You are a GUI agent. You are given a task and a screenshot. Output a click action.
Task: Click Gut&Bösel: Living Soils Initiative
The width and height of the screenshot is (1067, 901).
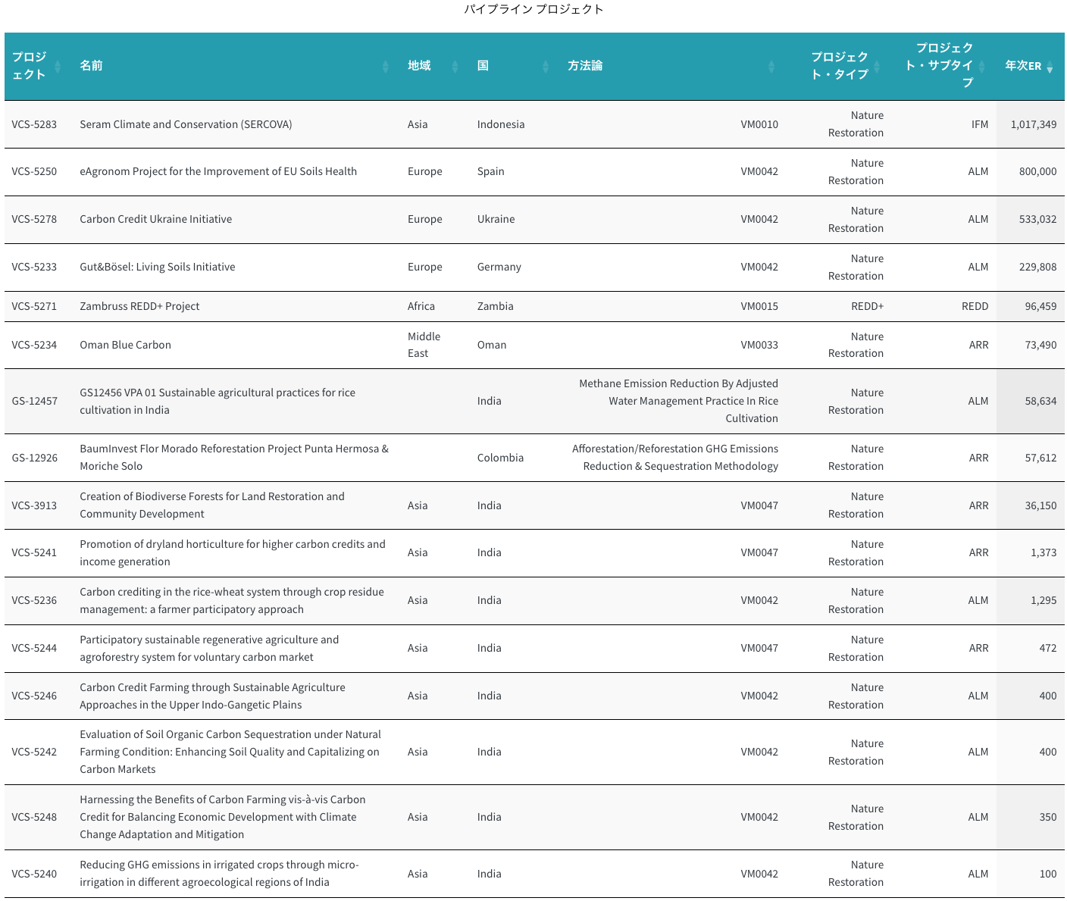click(157, 267)
